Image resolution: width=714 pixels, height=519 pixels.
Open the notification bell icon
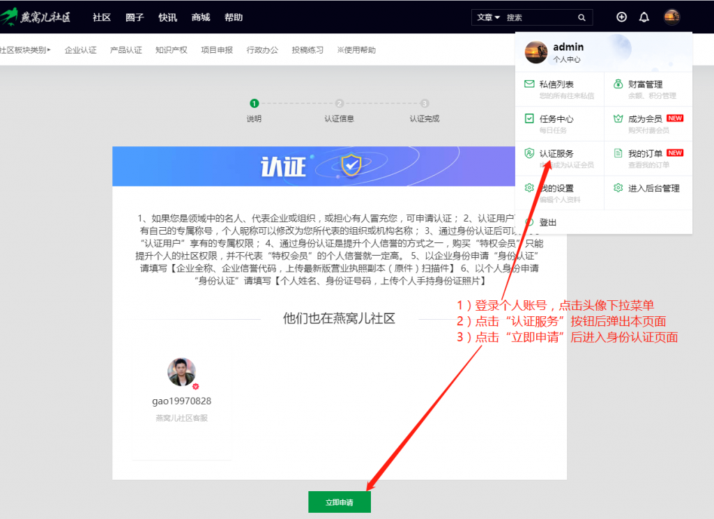coord(644,17)
